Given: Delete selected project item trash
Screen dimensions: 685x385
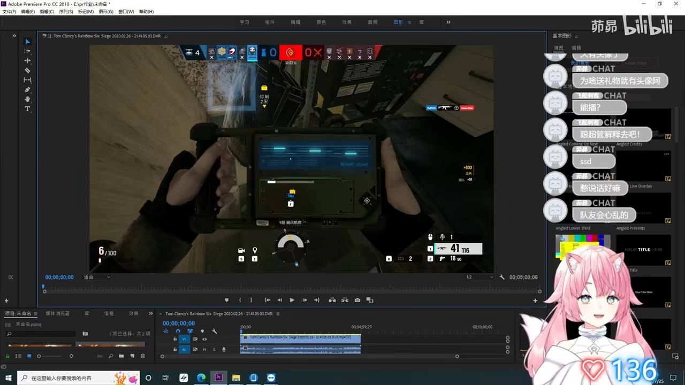Looking at the screenshot, I should pyautogui.click(x=142, y=356).
